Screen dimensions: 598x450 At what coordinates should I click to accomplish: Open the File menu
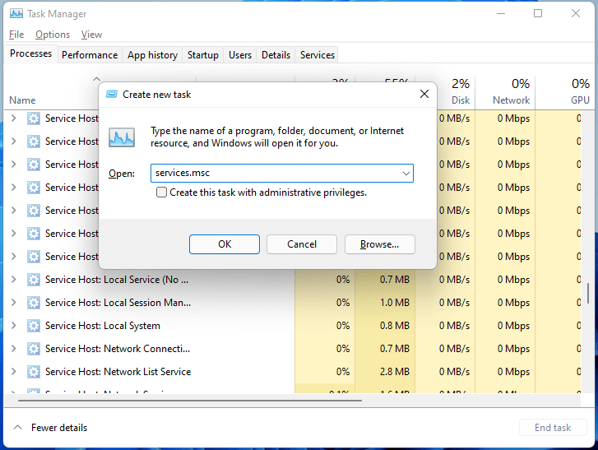[x=16, y=35]
